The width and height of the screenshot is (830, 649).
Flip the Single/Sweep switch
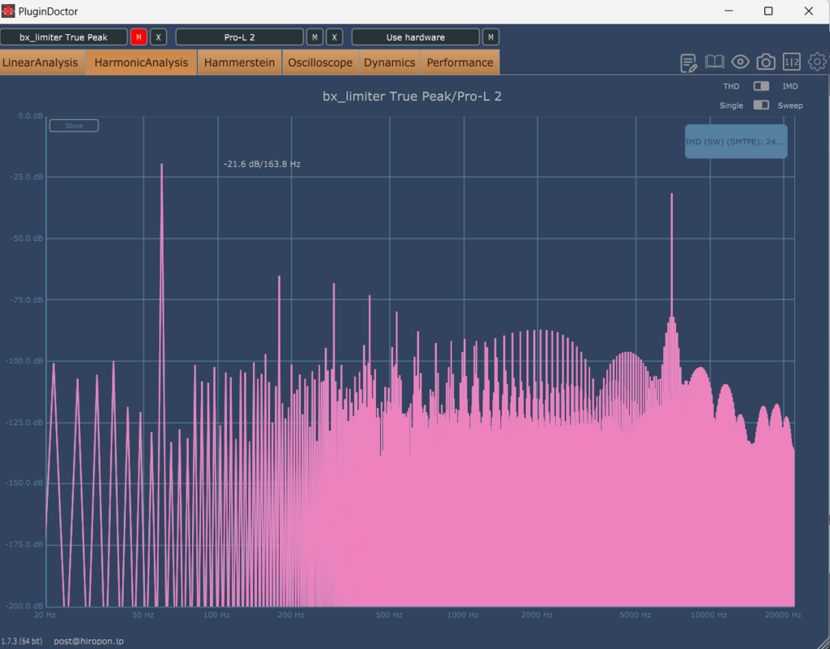[x=761, y=105]
